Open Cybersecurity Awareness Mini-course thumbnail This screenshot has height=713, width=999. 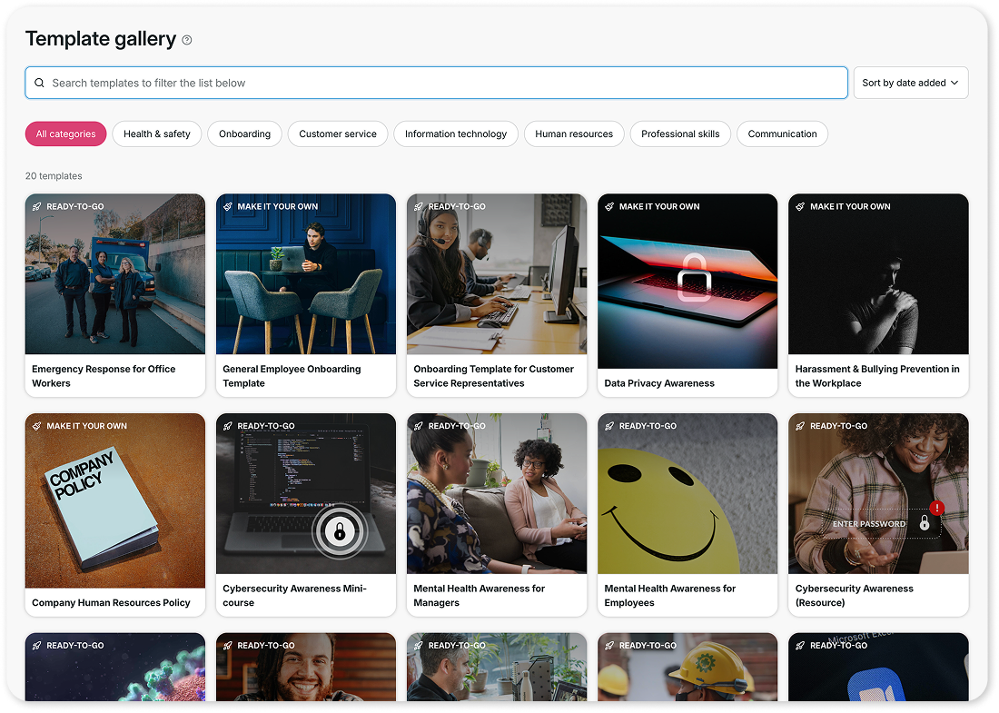(306, 494)
